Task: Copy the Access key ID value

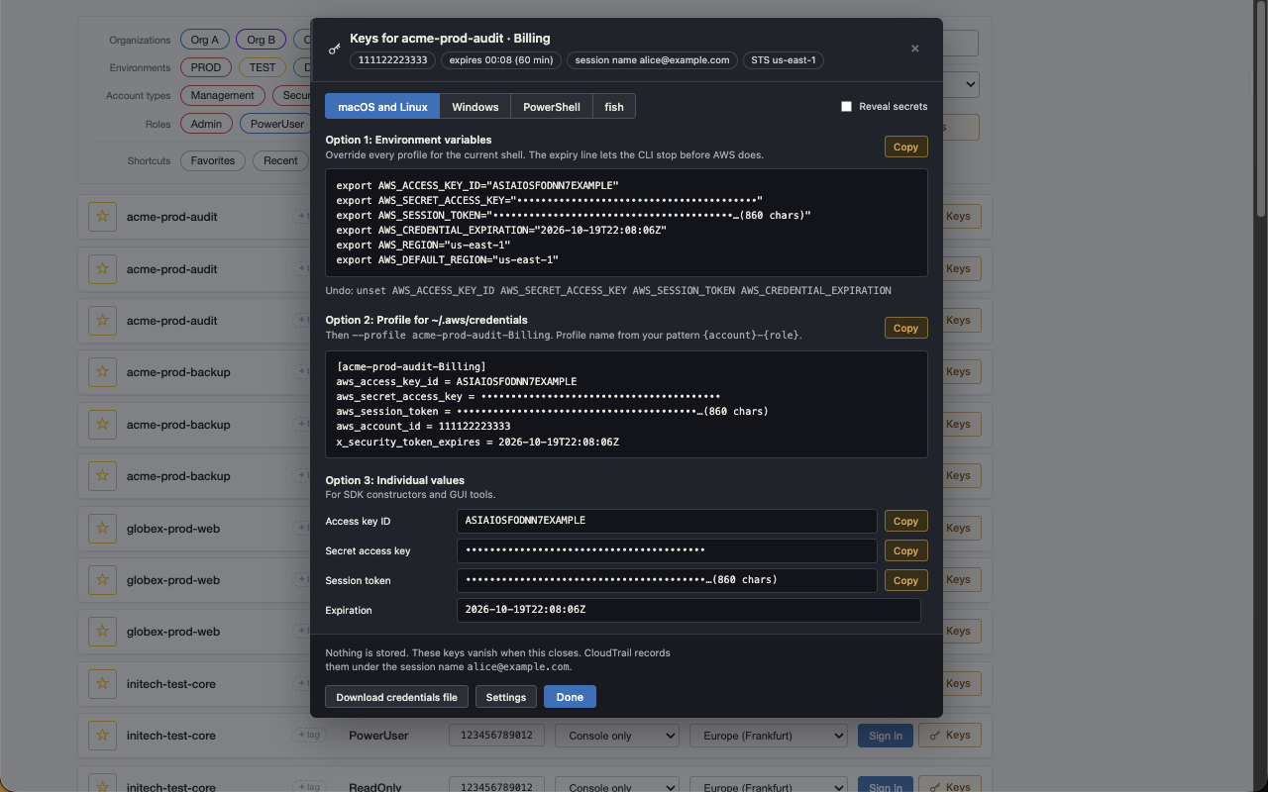Action: pyautogui.click(x=905, y=521)
